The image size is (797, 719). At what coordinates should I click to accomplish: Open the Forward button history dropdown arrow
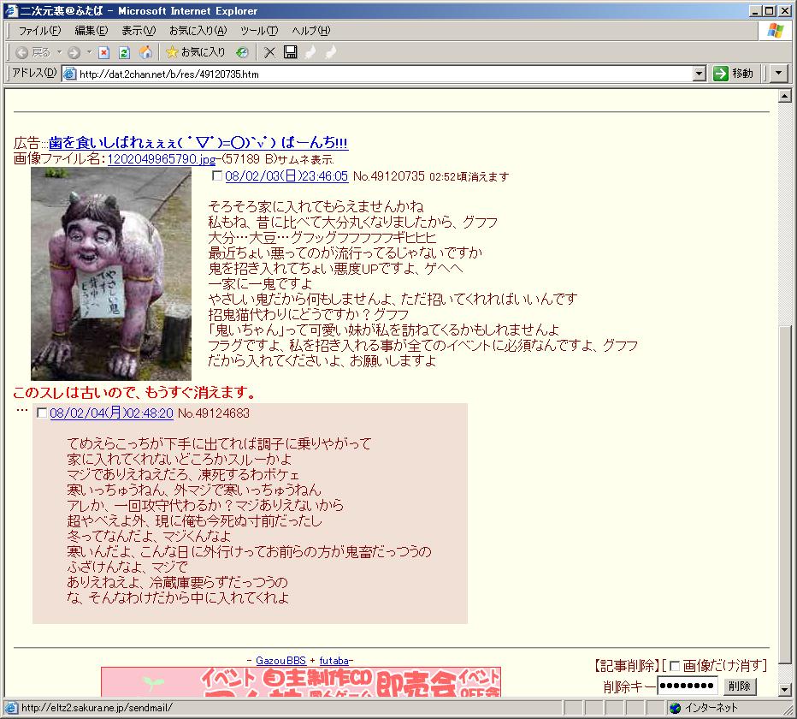pyautogui.click(x=89, y=52)
